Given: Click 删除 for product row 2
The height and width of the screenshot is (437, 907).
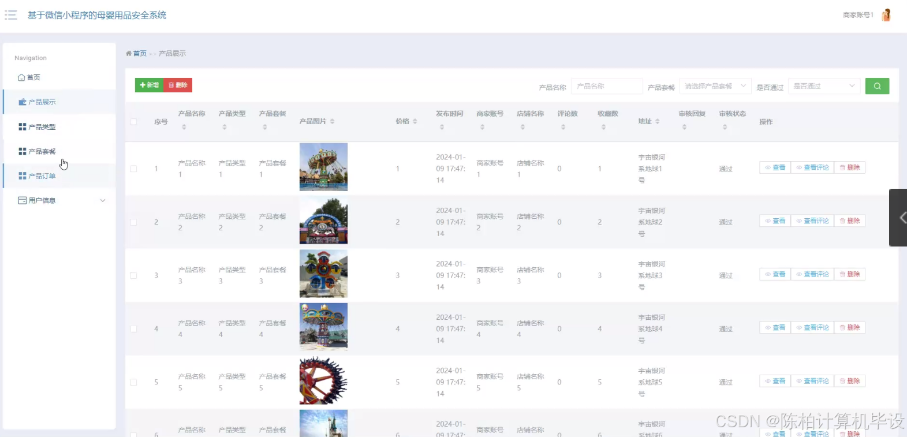Looking at the screenshot, I should (x=850, y=221).
